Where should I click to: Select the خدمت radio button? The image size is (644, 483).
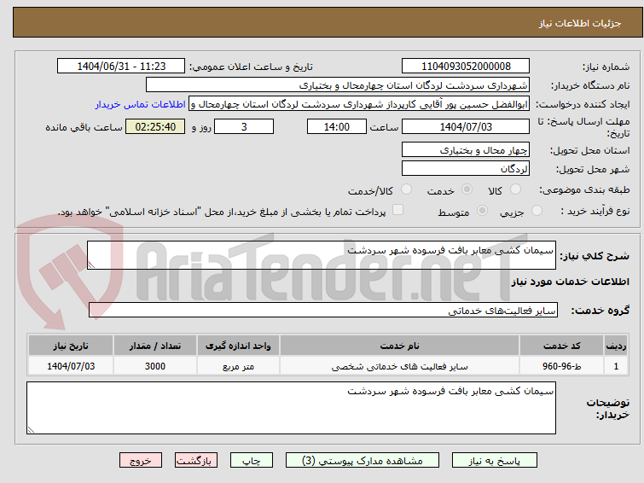[x=467, y=189]
